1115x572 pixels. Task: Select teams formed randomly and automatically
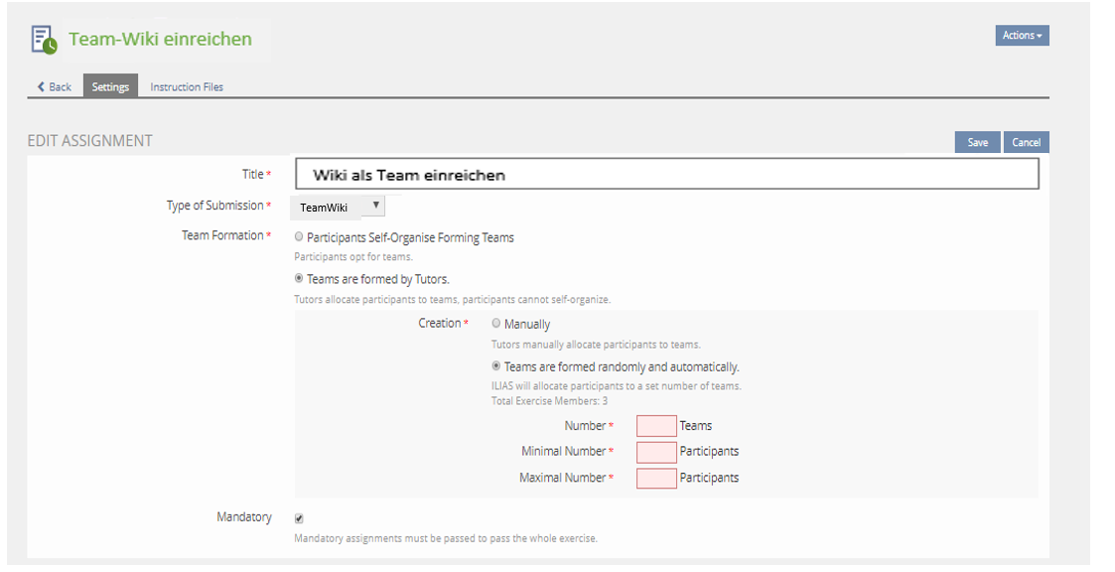click(x=496, y=366)
